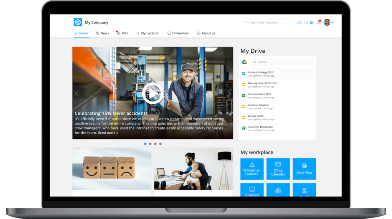Select the first carousel dot
This screenshot has height=219, width=392.
tap(145, 144)
